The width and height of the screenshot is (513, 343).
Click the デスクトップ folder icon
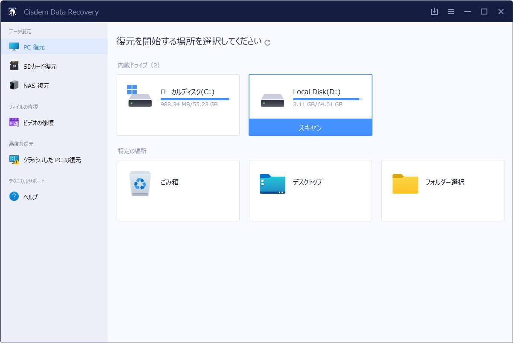(273, 184)
